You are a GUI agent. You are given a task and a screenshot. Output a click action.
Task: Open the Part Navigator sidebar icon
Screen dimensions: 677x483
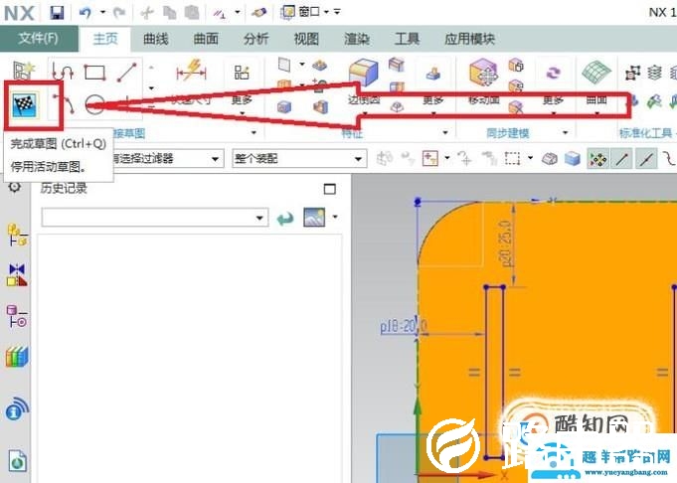click(17, 316)
